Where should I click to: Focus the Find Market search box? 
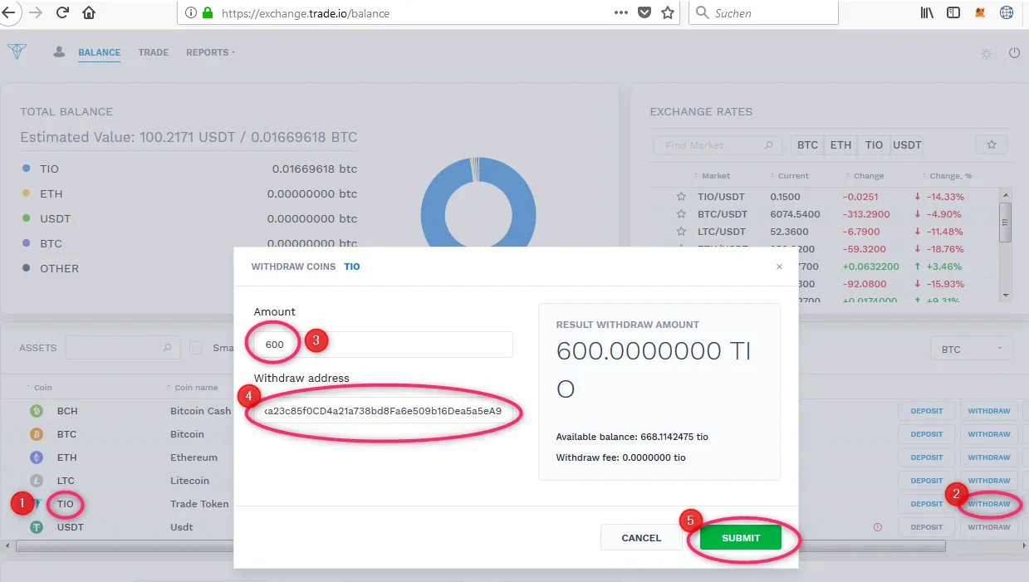(718, 145)
